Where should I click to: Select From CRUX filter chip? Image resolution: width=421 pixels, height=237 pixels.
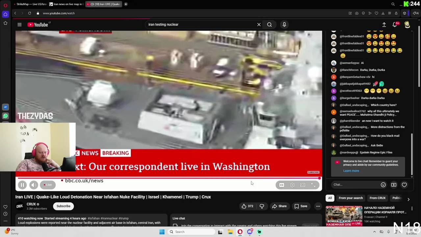(377, 198)
